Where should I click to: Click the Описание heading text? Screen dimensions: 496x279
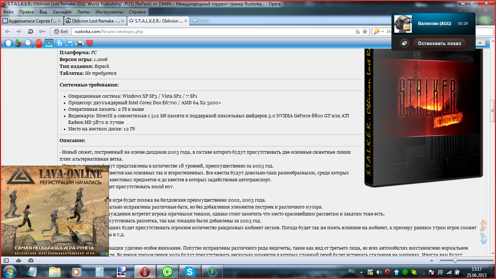pyautogui.click(x=73, y=140)
